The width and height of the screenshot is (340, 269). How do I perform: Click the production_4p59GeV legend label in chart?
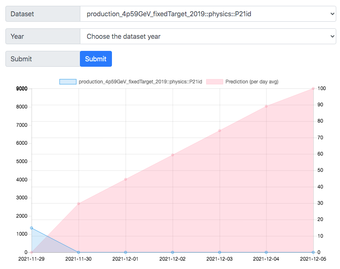point(140,82)
